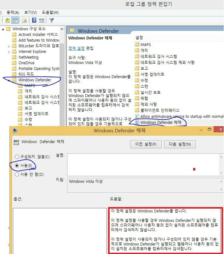
Task: Open the 동작(A) menu
Action: coord(13,13)
